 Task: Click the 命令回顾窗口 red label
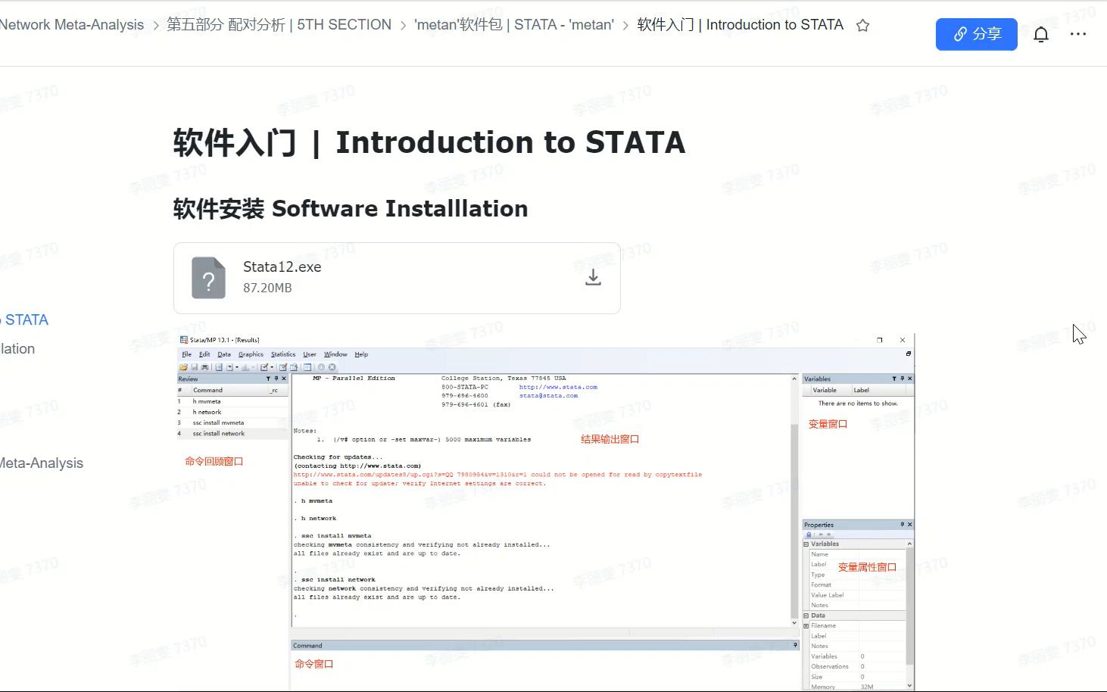pos(214,461)
